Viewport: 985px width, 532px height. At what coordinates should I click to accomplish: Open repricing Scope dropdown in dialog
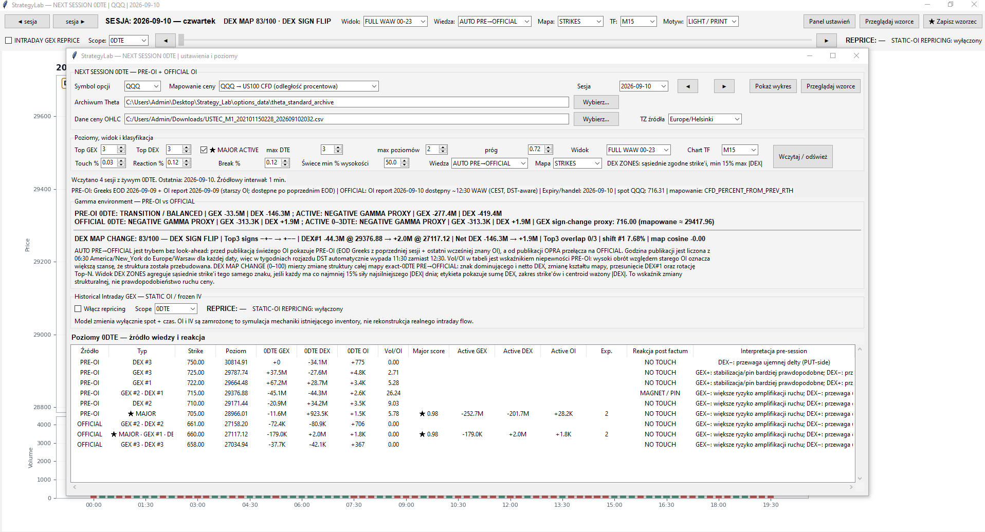176,309
